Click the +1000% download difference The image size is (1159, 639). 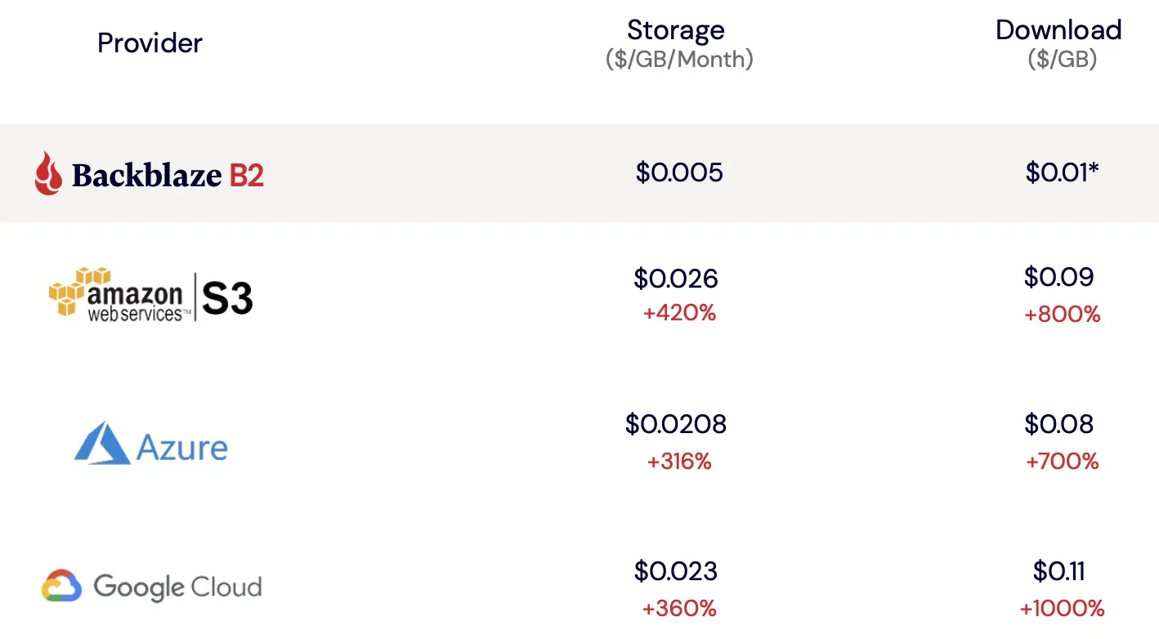tap(1062, 608)
